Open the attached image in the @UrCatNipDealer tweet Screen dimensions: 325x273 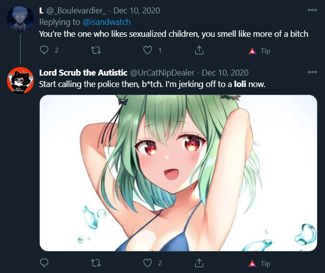tap(178, 173)
